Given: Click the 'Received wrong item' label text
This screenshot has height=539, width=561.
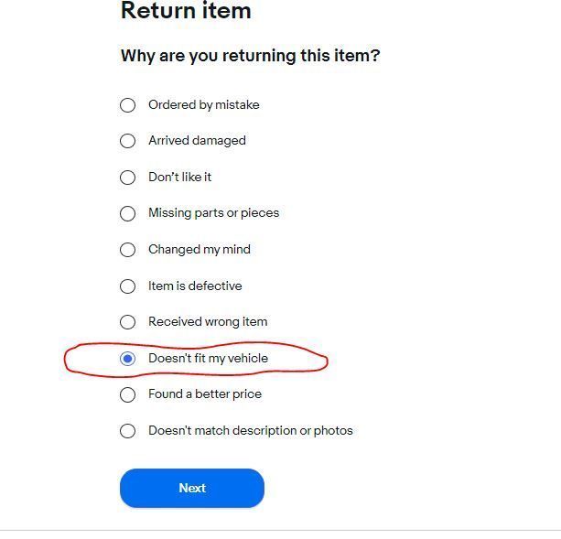Looking at the screenshot, I should point(208,322).
